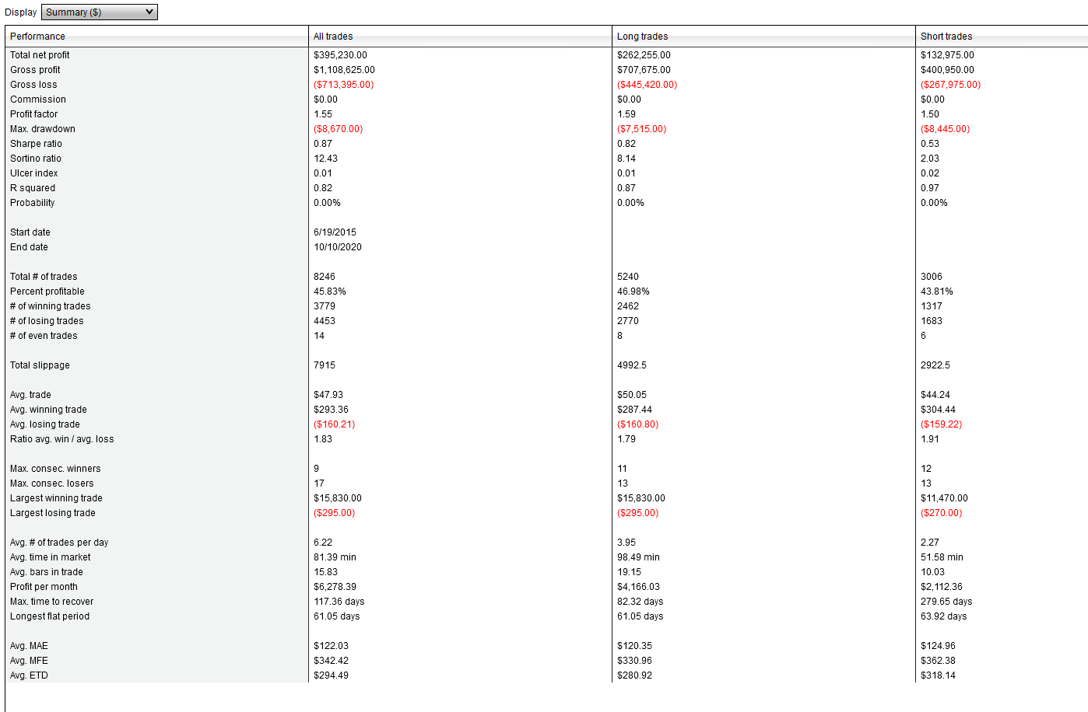Screen dimensions: 1088x712
Task: Select Short largest losing trade ($270.00)
Action: click(x=942, y=513)
